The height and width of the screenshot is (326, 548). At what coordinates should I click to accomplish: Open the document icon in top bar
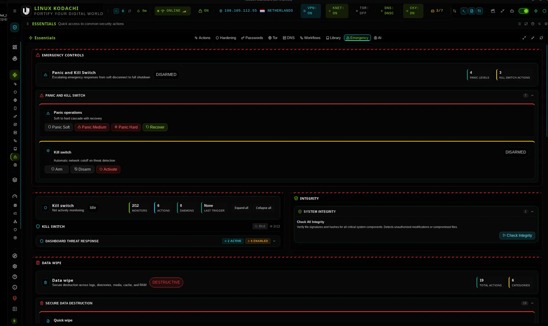click(x=472, y=11)
